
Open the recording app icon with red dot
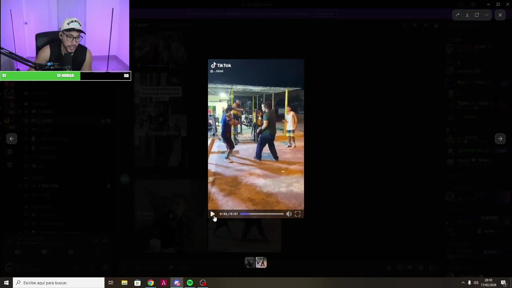point(203,283)
